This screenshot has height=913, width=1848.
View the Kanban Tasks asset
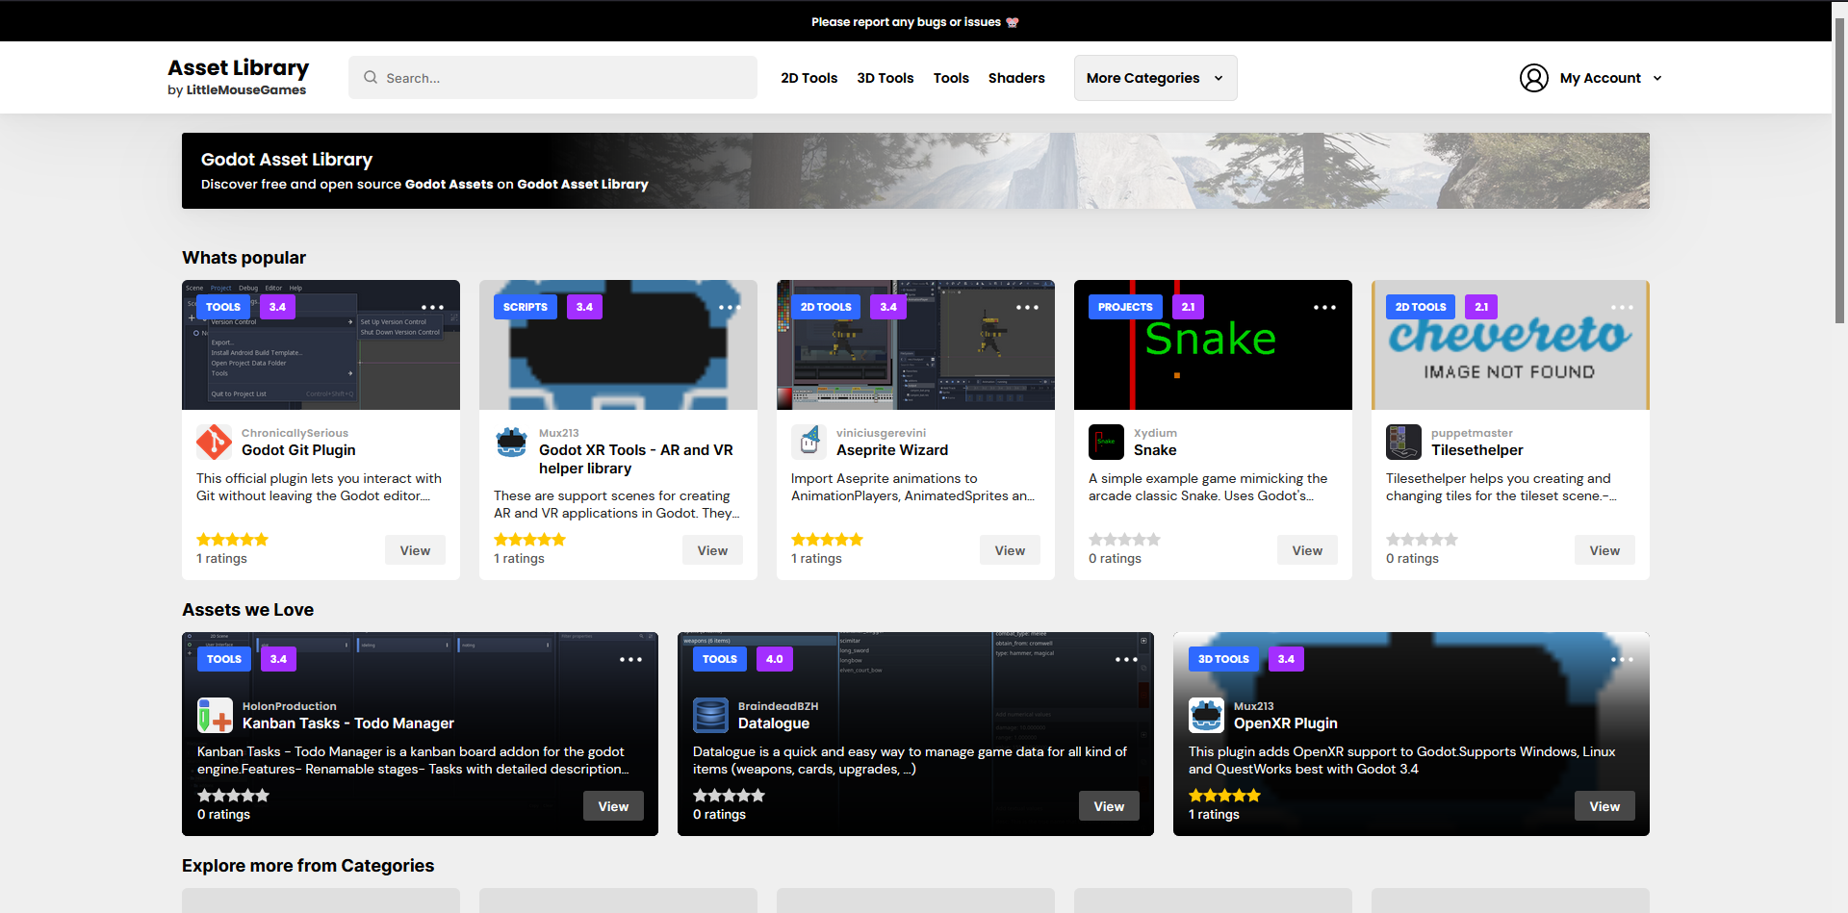pos(613,806)
